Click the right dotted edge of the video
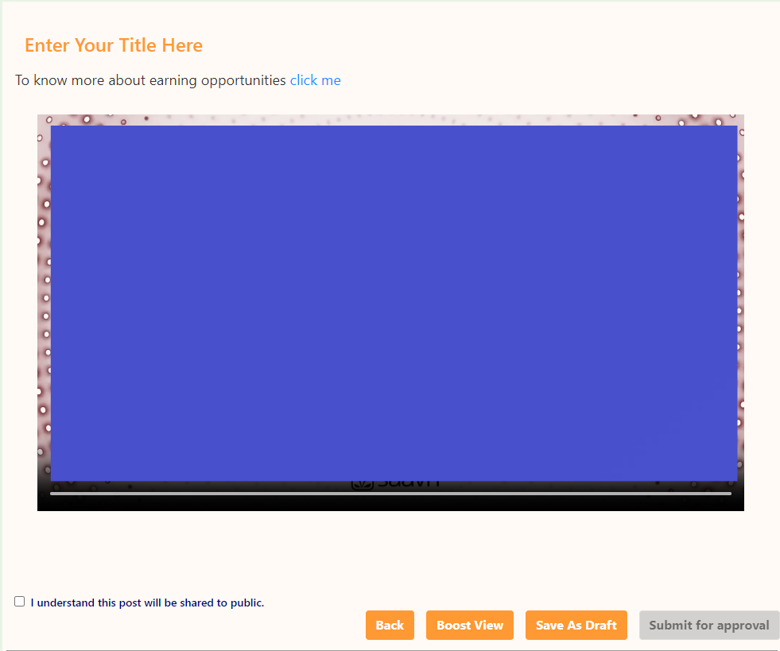Image resolution: width=780 pixels, height=651 pixels. pyautogui.click(x=741, y=302)
